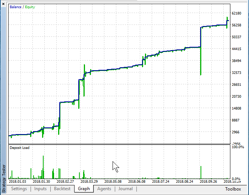Open the Backtest tab
249x195 pixels.
click(62, 189)
